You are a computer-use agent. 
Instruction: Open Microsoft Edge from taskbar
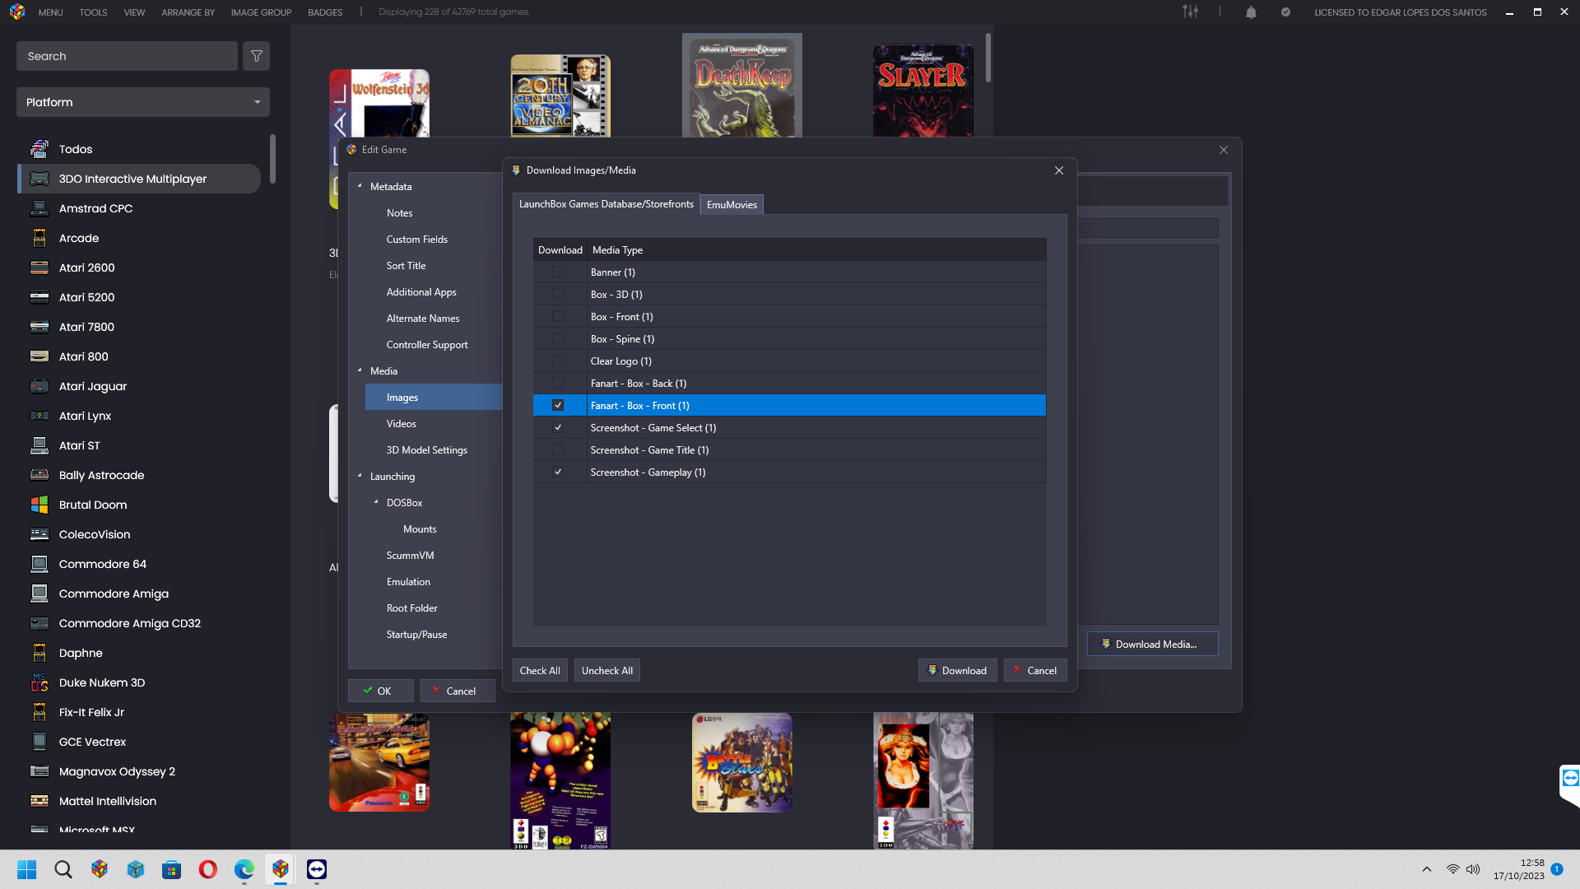tap(244, 869)
